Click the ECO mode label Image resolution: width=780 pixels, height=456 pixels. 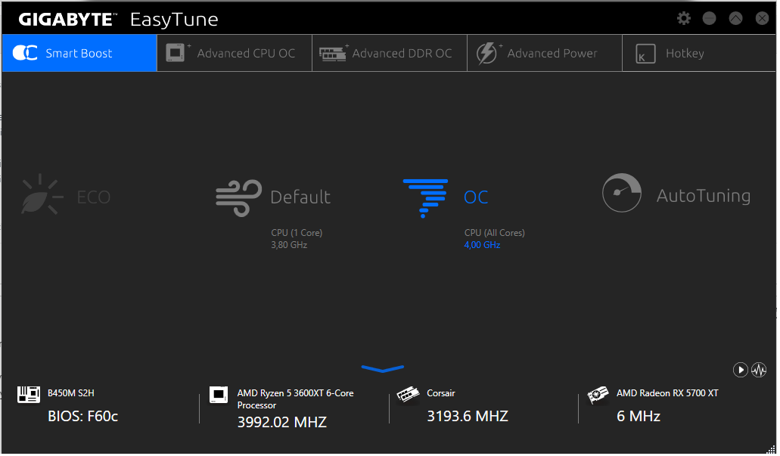[x=94, y=197]
